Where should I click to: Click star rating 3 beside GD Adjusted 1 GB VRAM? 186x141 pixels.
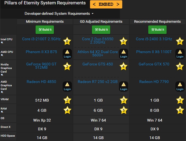(124, 100)
